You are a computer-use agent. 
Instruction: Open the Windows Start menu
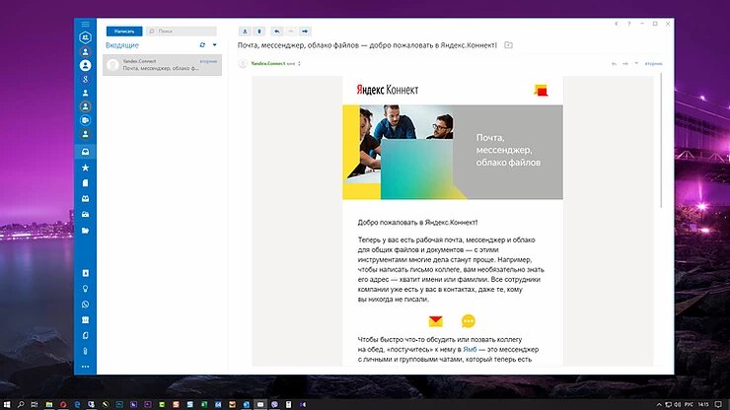(x=7, y=404)
